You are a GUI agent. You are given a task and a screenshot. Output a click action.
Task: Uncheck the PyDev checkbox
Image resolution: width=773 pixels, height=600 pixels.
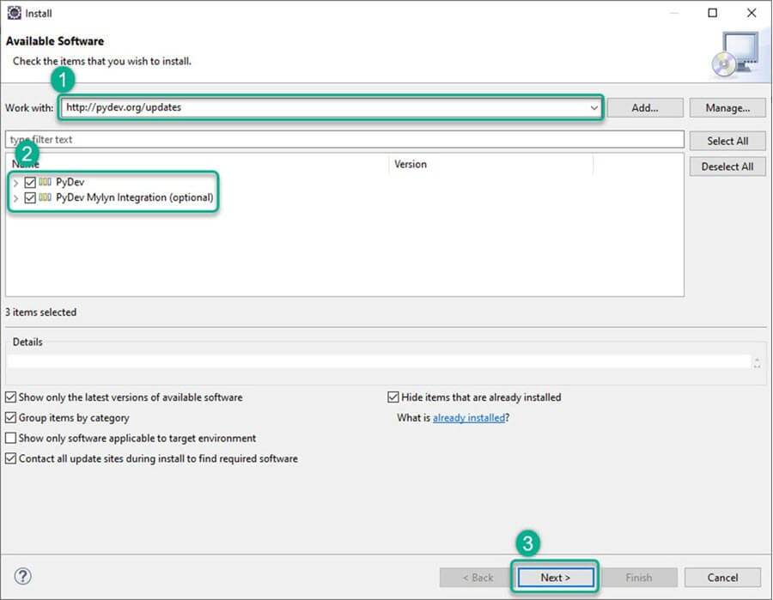point(31,182)
